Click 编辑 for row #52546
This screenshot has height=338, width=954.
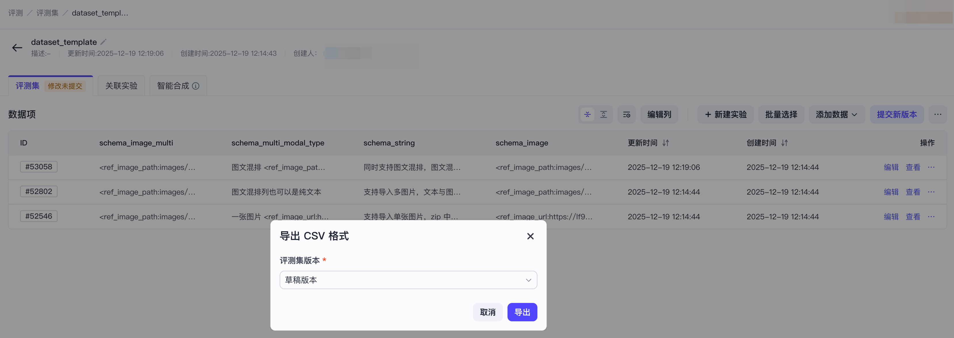[x=891, y=217]
